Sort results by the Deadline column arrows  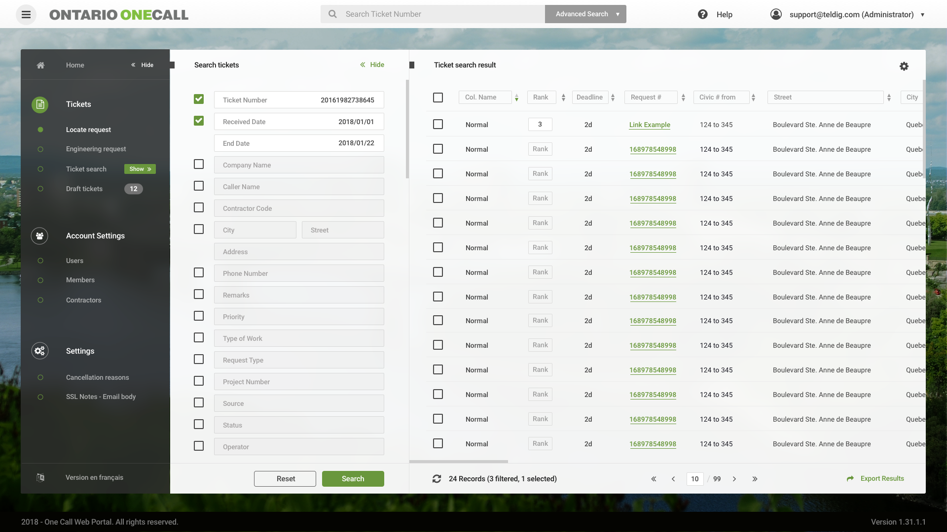(x=613, y=98)
